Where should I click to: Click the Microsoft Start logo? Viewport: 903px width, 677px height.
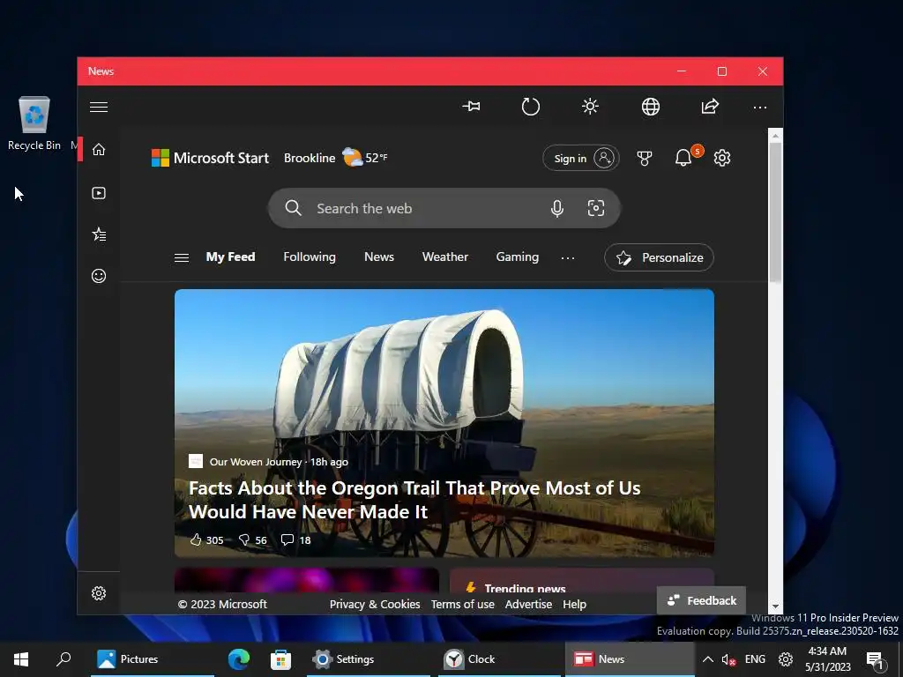point(210,158)
